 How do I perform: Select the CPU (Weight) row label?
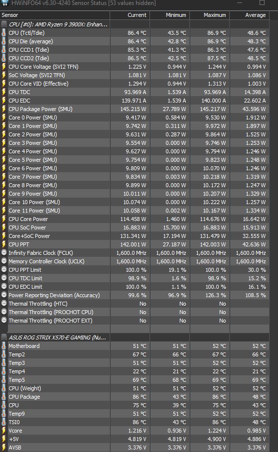(x=25, y=388)
